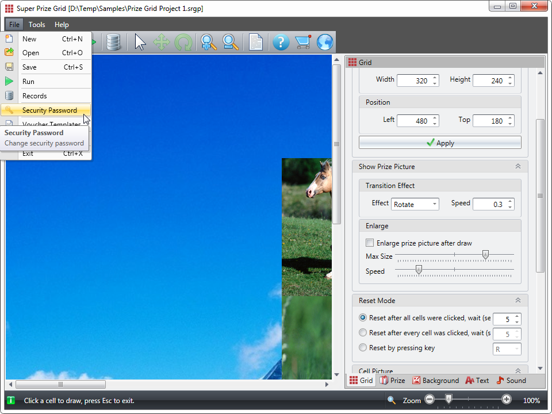Select the arrow pointer tool
This screenshot has width=552, height=414.
point(140,42)
